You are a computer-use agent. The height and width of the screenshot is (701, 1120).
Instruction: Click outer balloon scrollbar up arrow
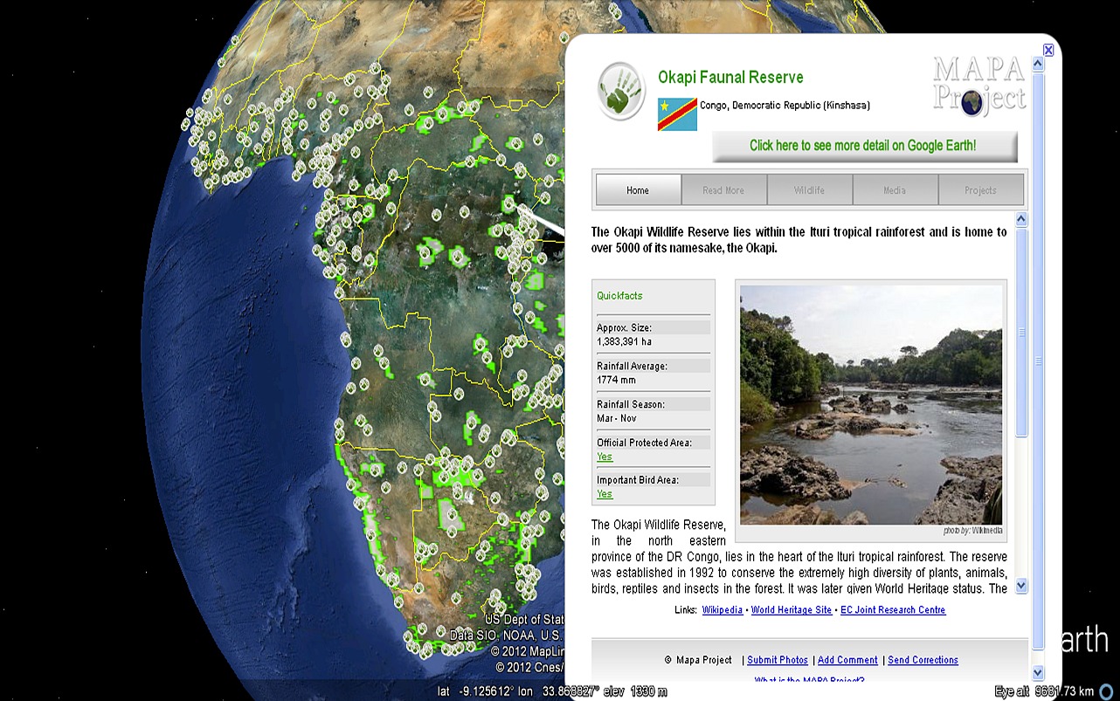click(1038, 64)
